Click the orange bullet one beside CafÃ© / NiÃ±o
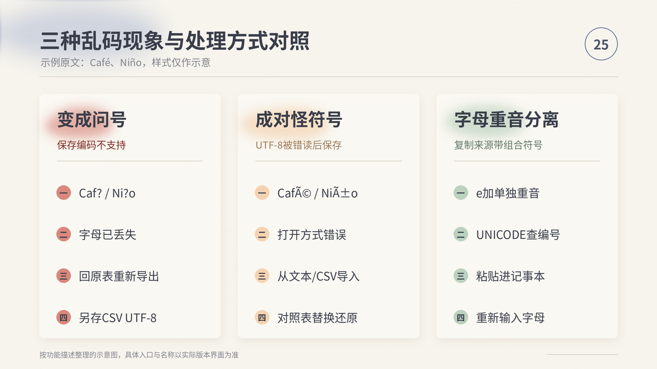657x369 pixels. click(x=262, y=193)
